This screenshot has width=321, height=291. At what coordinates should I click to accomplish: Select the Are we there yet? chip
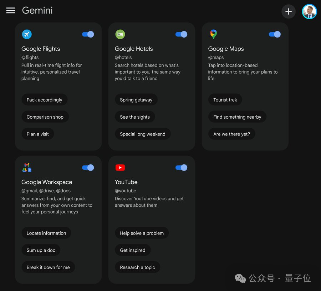click(231, 134)
